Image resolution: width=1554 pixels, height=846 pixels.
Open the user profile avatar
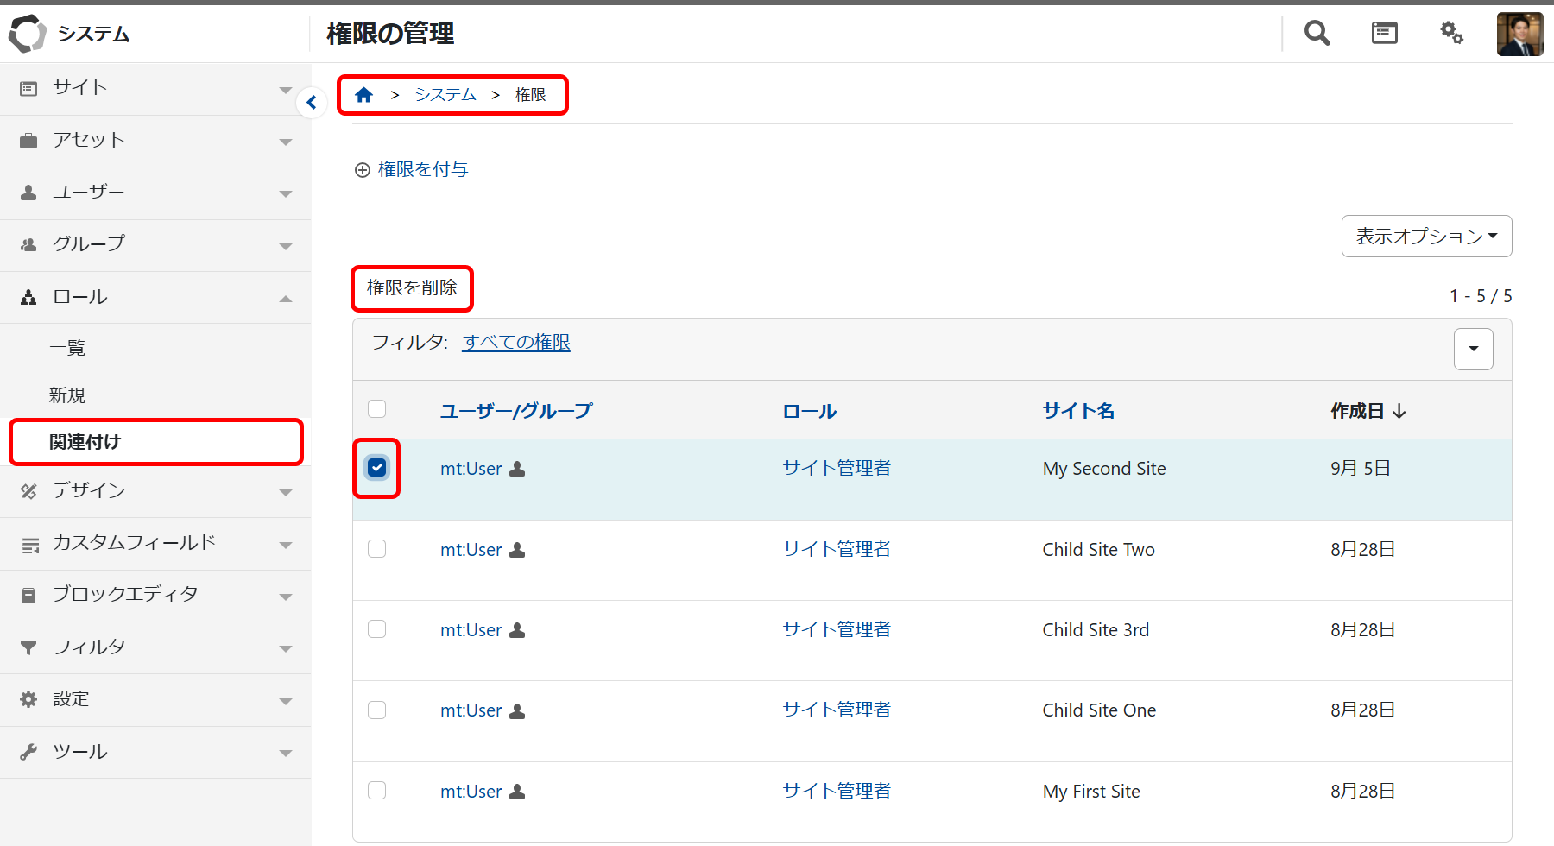coord(1519,35)
